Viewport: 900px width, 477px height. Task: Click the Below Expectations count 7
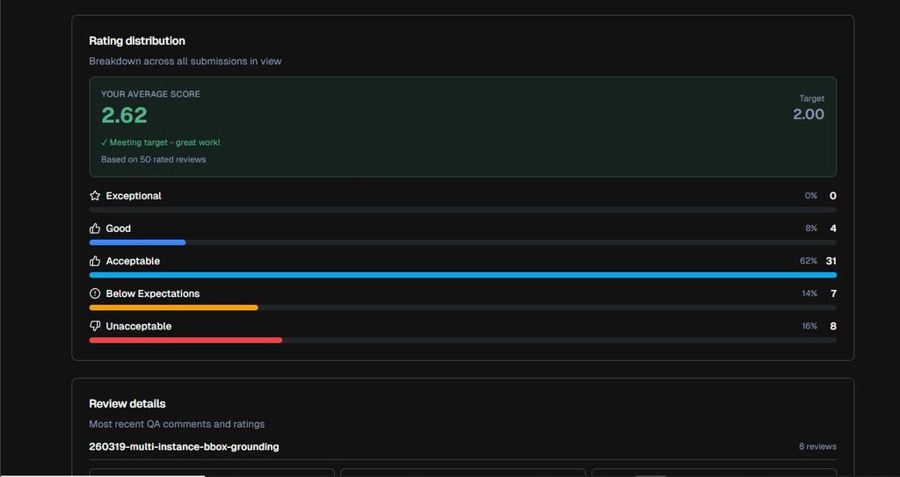[x=833, y=293]
